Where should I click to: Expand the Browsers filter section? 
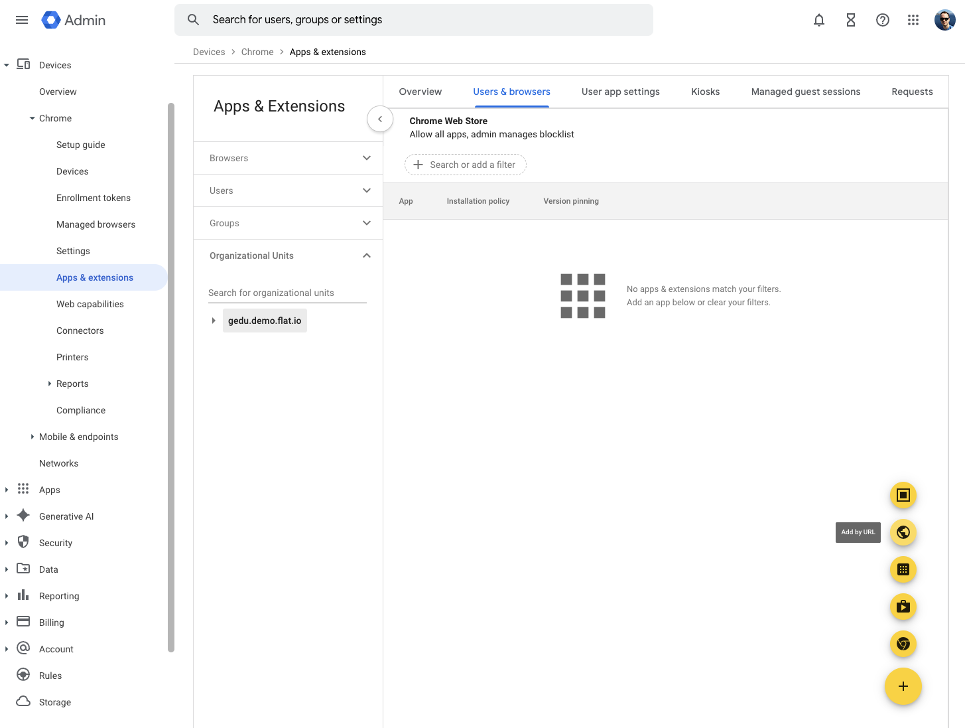click(367, 158)
